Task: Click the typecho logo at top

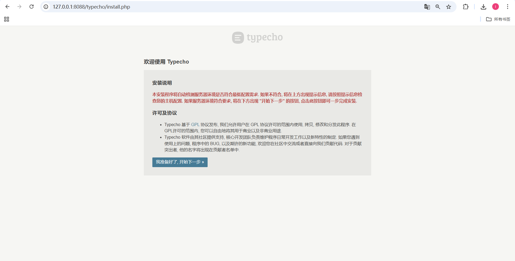Action: pyautogui.click(x=257, y=38)
